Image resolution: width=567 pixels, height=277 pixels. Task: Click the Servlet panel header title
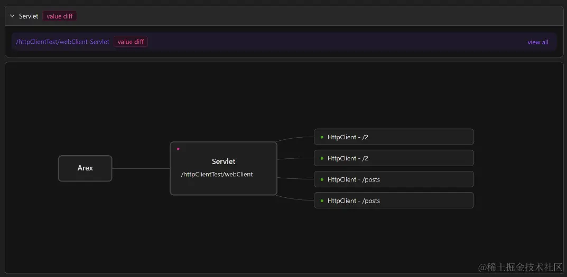click(29, 16)
